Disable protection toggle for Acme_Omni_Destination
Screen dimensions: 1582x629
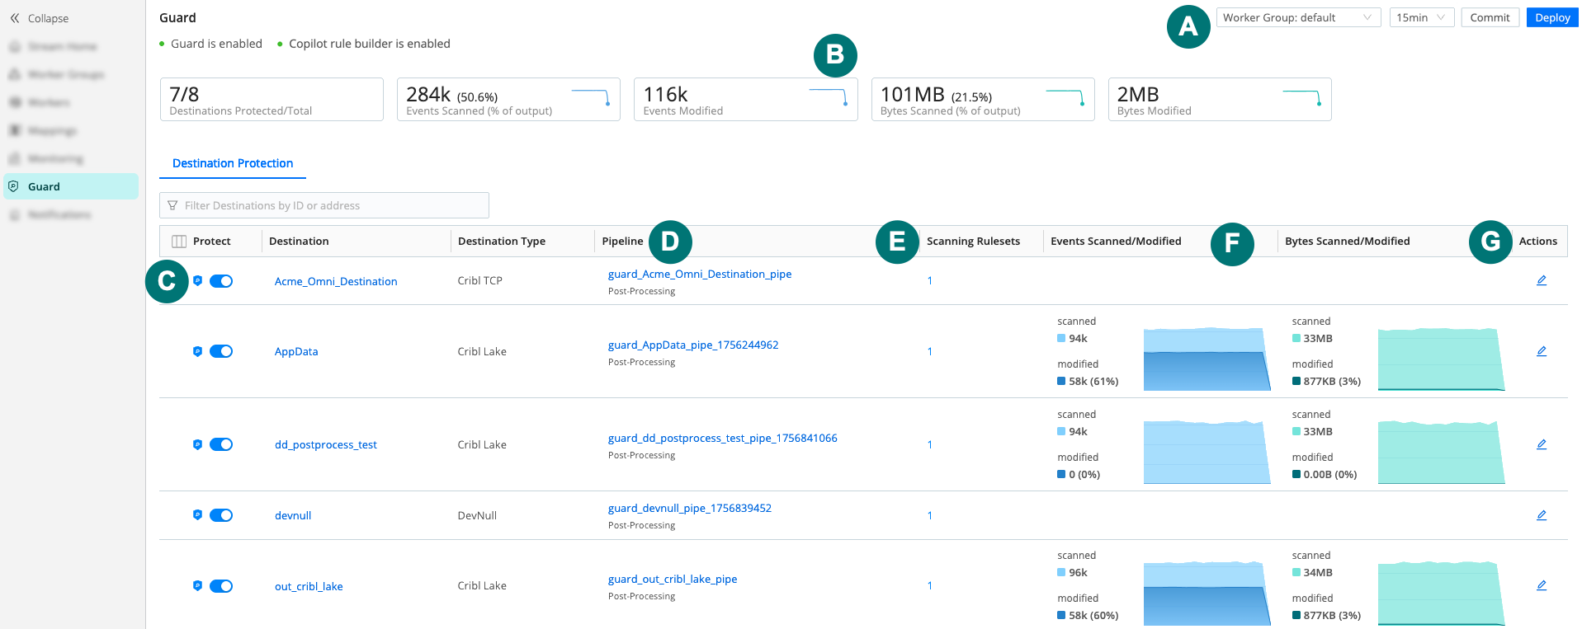[x=221, y=281]
